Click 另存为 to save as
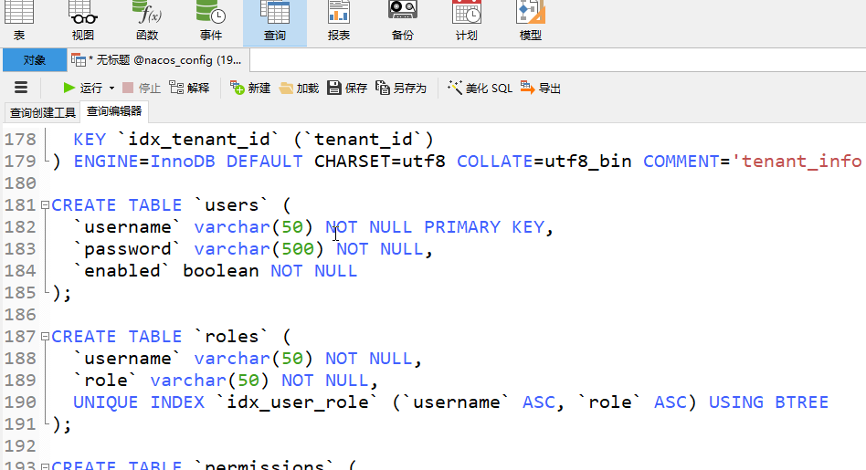The height and width of the screenshot is (470, 866). pos(401,88)
